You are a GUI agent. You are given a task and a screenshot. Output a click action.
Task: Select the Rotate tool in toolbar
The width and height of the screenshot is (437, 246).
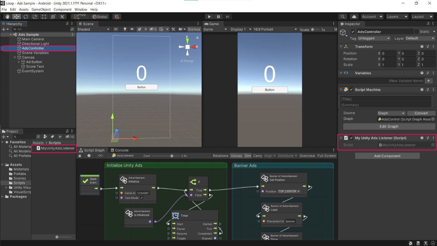point(26,17)
